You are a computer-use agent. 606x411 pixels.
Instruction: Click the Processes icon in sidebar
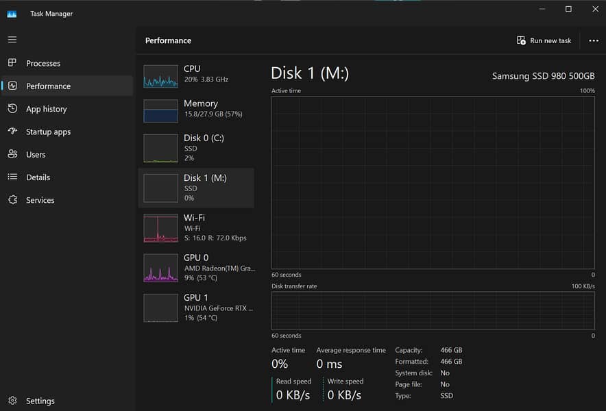click(x=12, y=63)
